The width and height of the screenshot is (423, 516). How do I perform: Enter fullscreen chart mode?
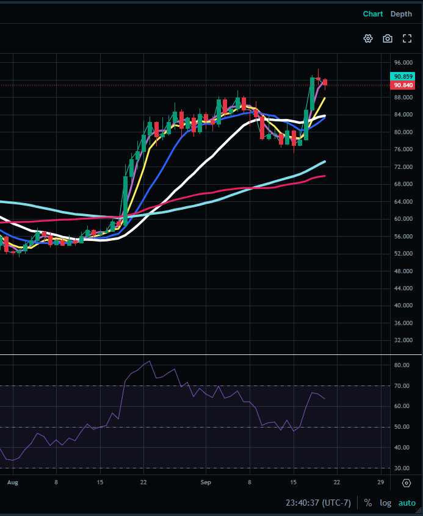point(407,38)
